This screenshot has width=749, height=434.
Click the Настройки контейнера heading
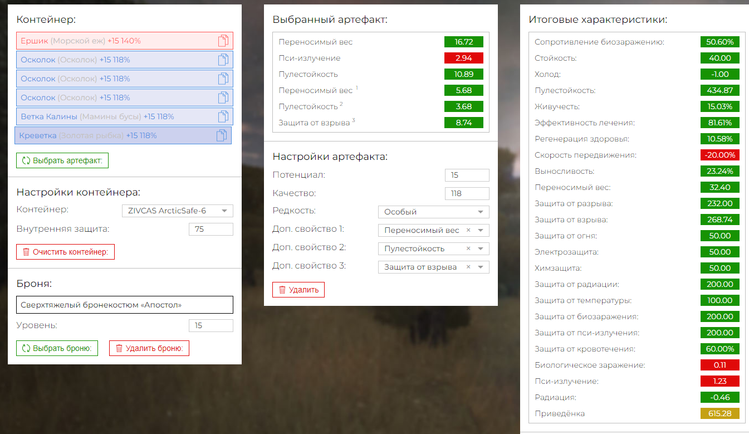(x=78, y=192)
